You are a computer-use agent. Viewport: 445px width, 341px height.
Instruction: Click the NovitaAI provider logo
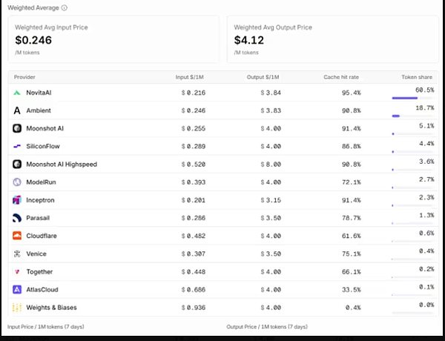pyautogui.click(x=17, y=93)
